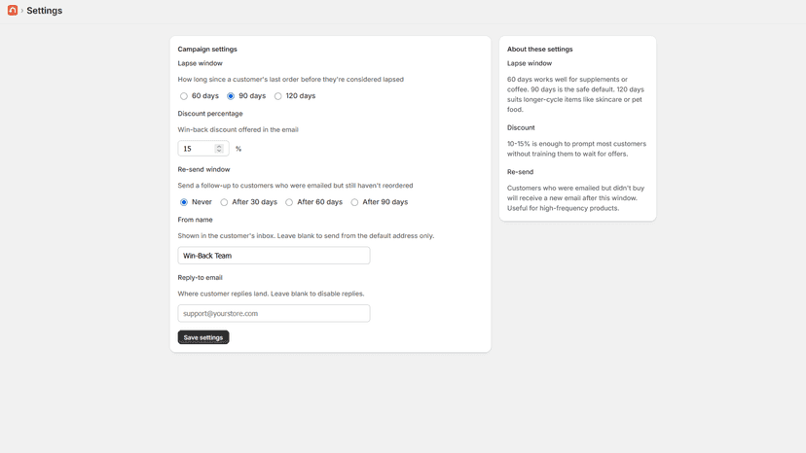
Task: Click the Reply-to email input field
Action: click(x=274, y=313)
